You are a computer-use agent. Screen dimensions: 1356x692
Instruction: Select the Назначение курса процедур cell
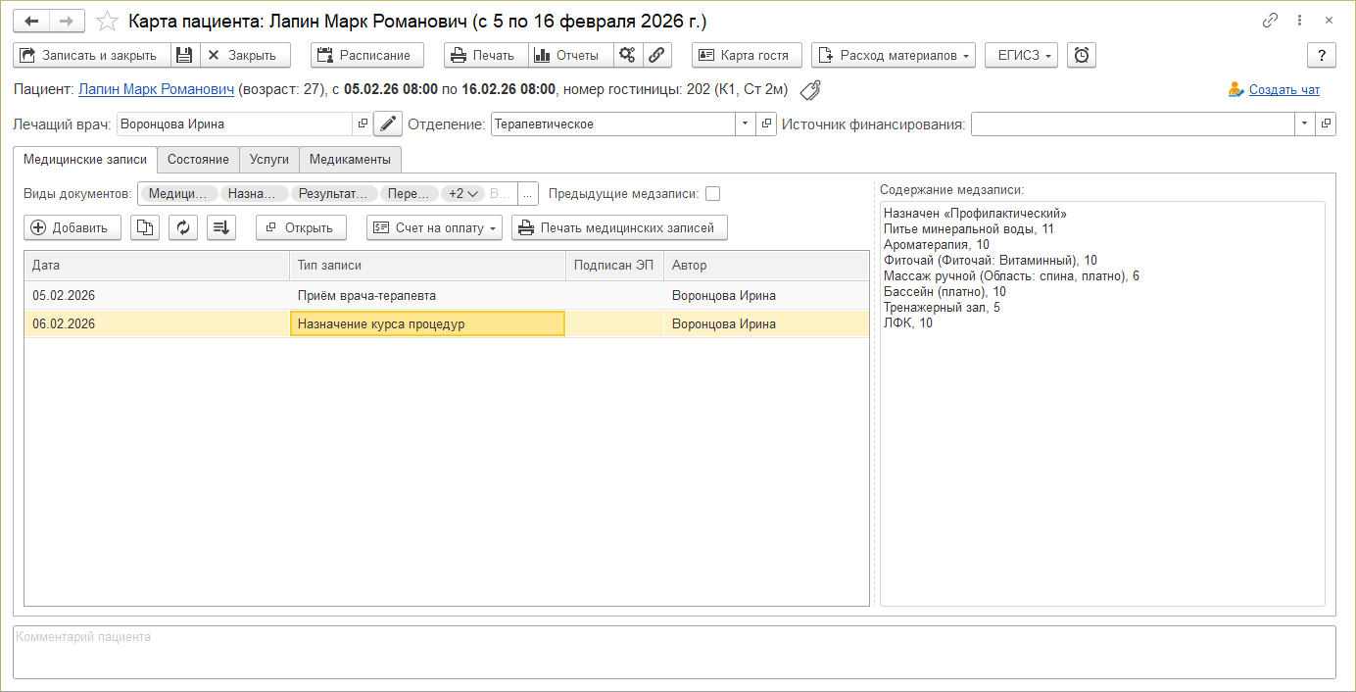427,323
